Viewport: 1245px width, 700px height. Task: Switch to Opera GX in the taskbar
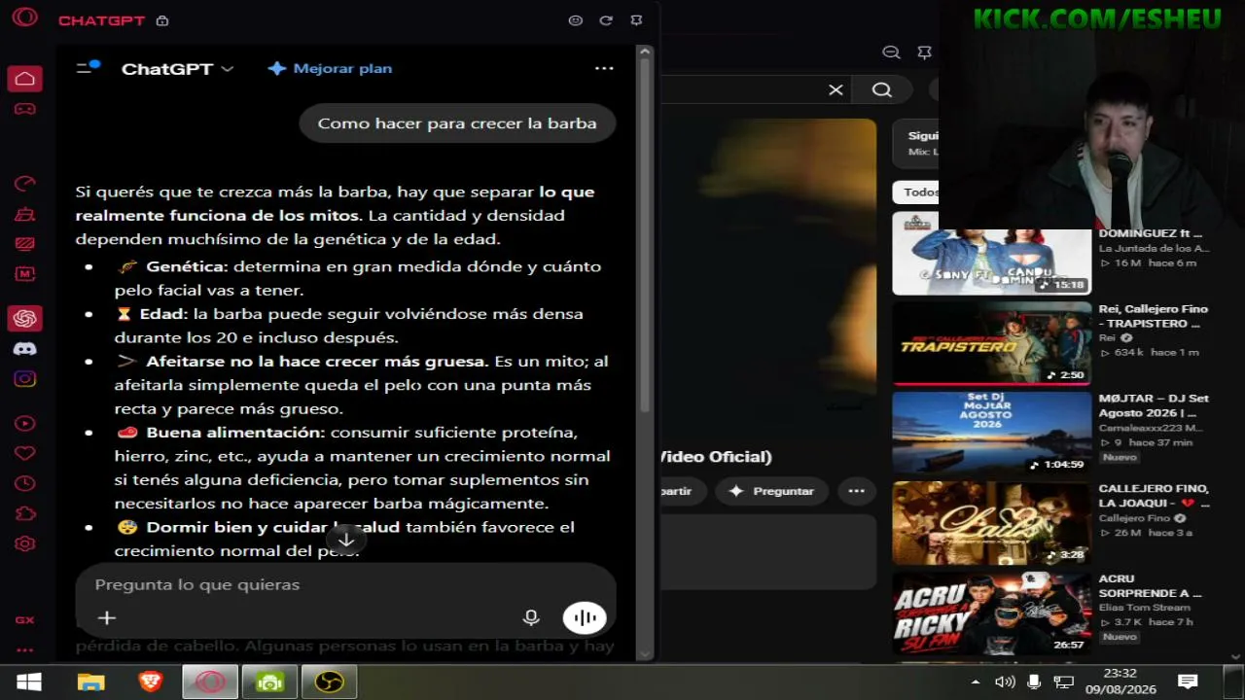point(210,682)
